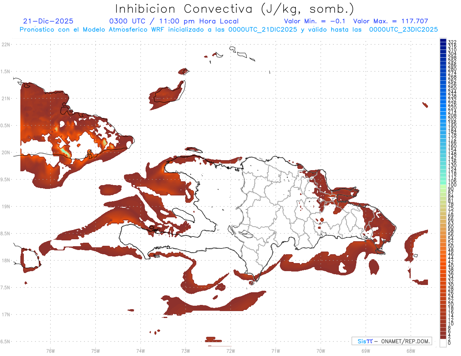The image size is (461, 356).
Task: Click the colorbar value label '10'
Action: (x=451, y=324)
